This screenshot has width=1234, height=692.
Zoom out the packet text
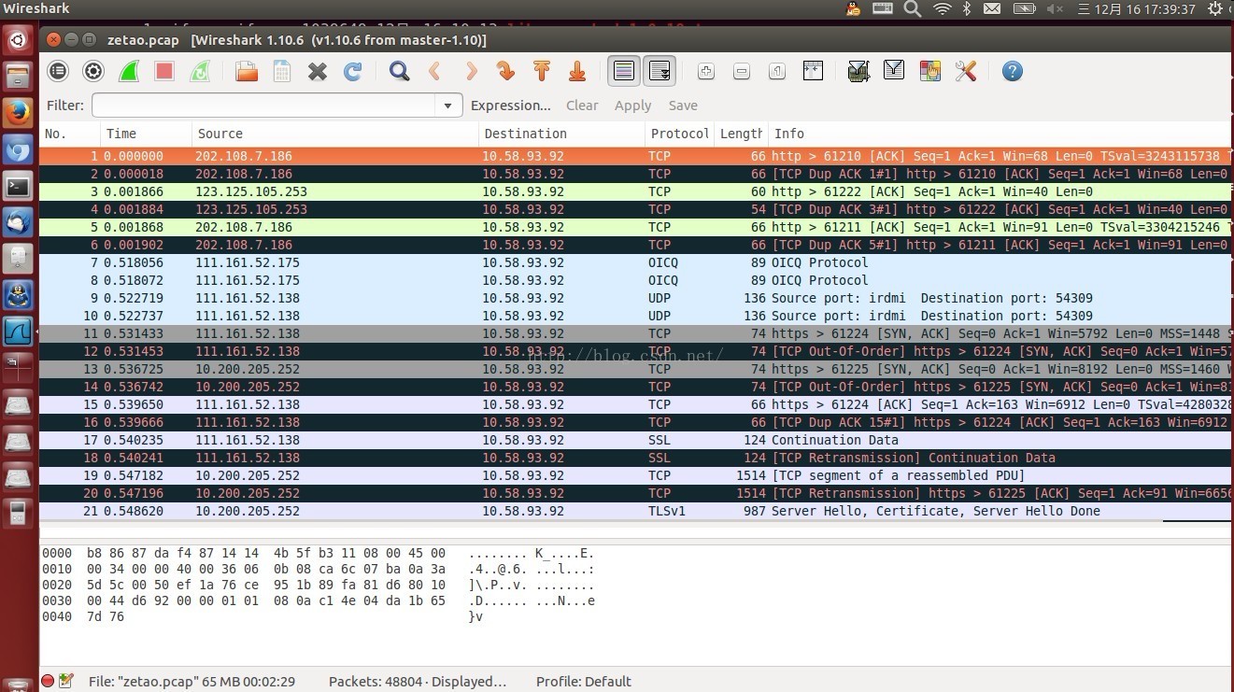pyautogui.click(x=742, y=71)
